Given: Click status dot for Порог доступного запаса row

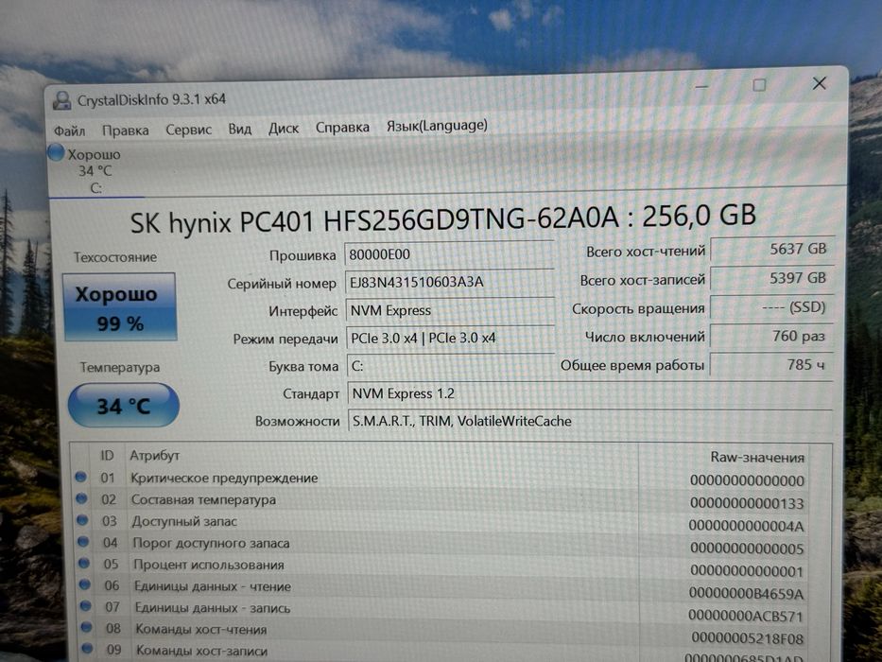Looking at the screenshot, I should pos(83,542).
